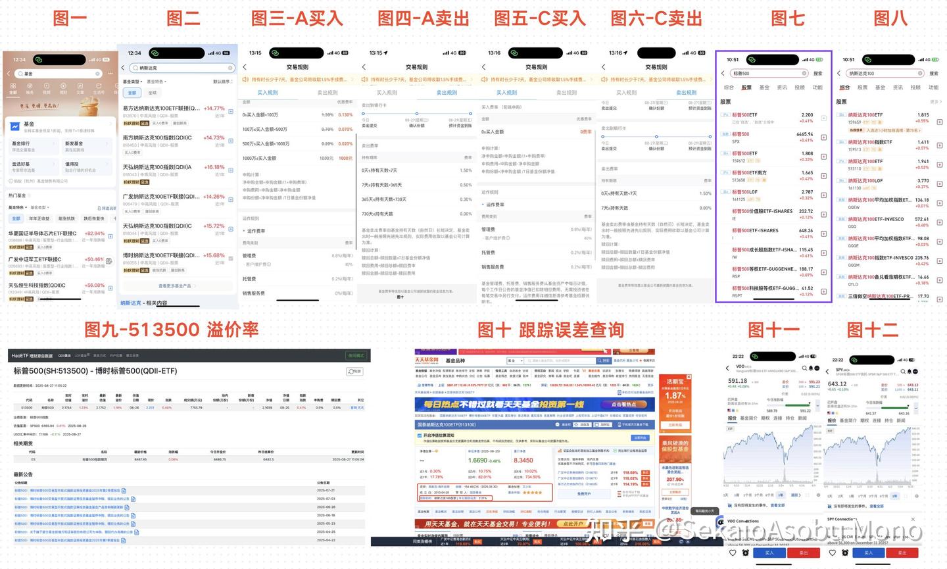Tap the 查看更多基金产品 button
This screenshot has width=947, height=569.
point(175,286)
